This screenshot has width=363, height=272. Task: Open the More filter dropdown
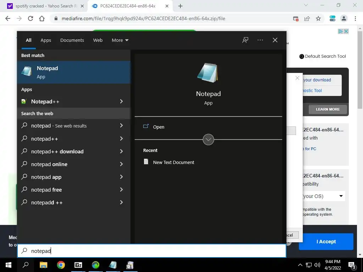[120, 40]
